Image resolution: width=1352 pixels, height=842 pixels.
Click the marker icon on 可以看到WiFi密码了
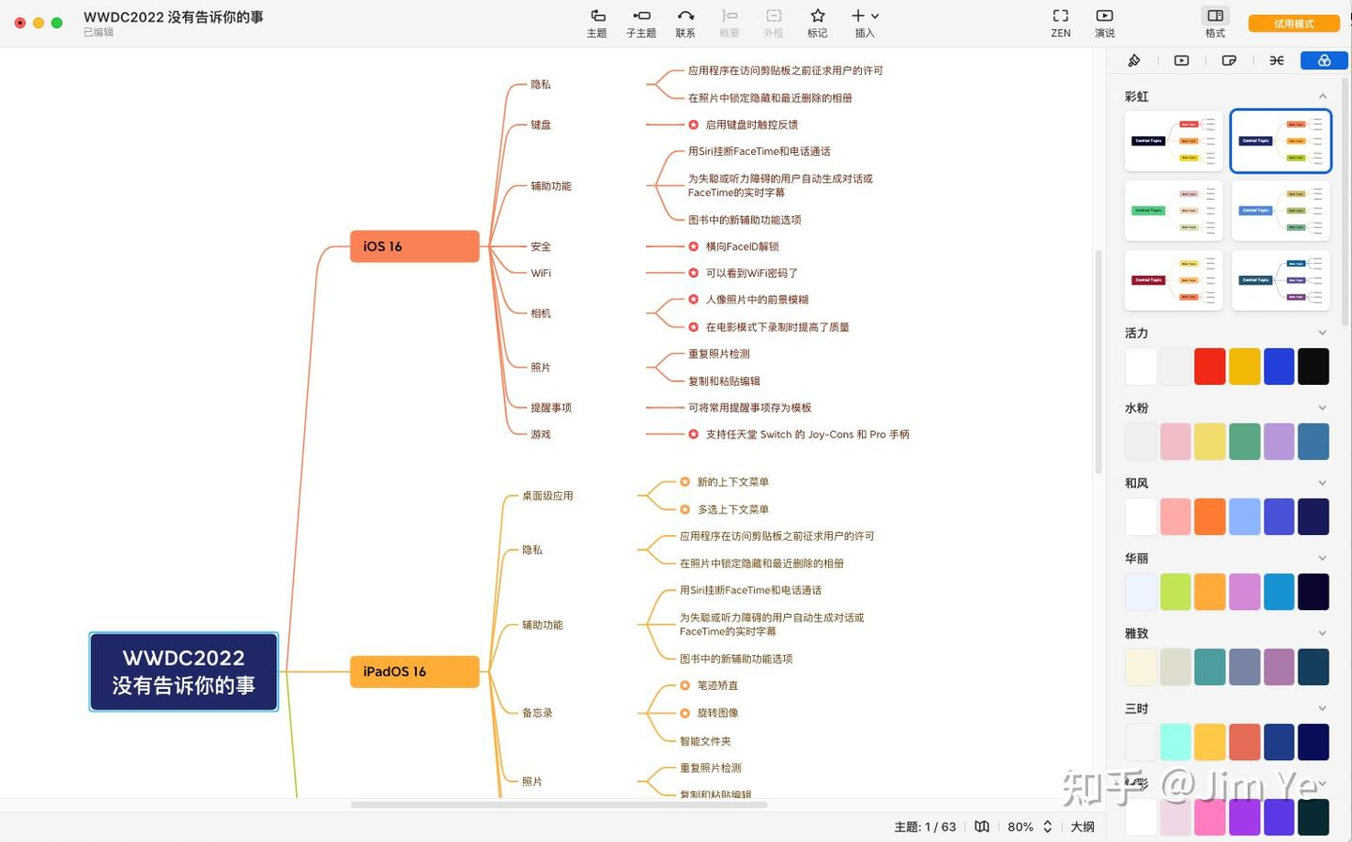(x=694, y=273)
